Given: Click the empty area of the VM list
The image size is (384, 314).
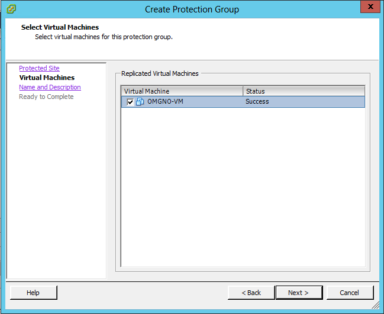Looking at the screenshot, I should tap(243, 190).
